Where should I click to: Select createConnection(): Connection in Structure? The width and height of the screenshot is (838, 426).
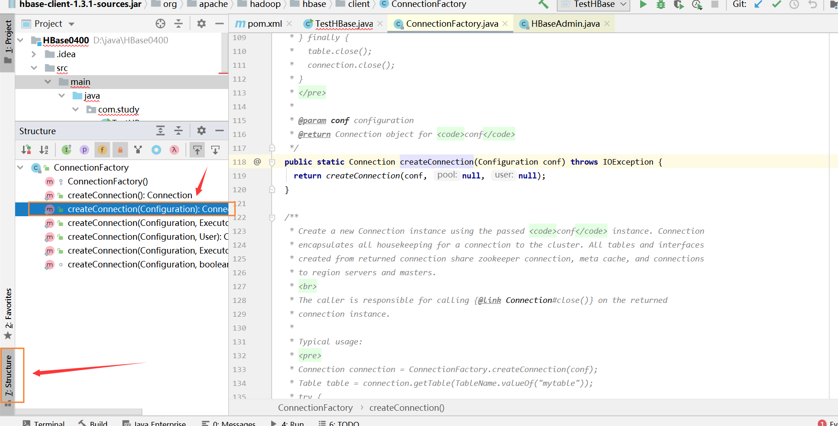[x=130, y=195]
